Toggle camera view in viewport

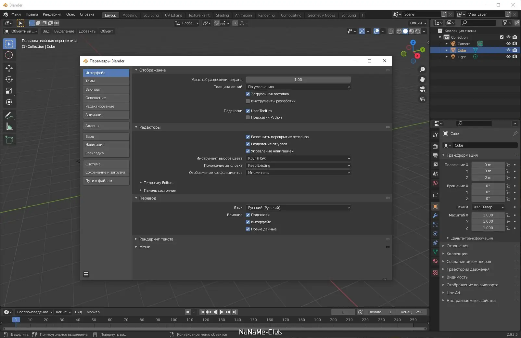(422, 89)
